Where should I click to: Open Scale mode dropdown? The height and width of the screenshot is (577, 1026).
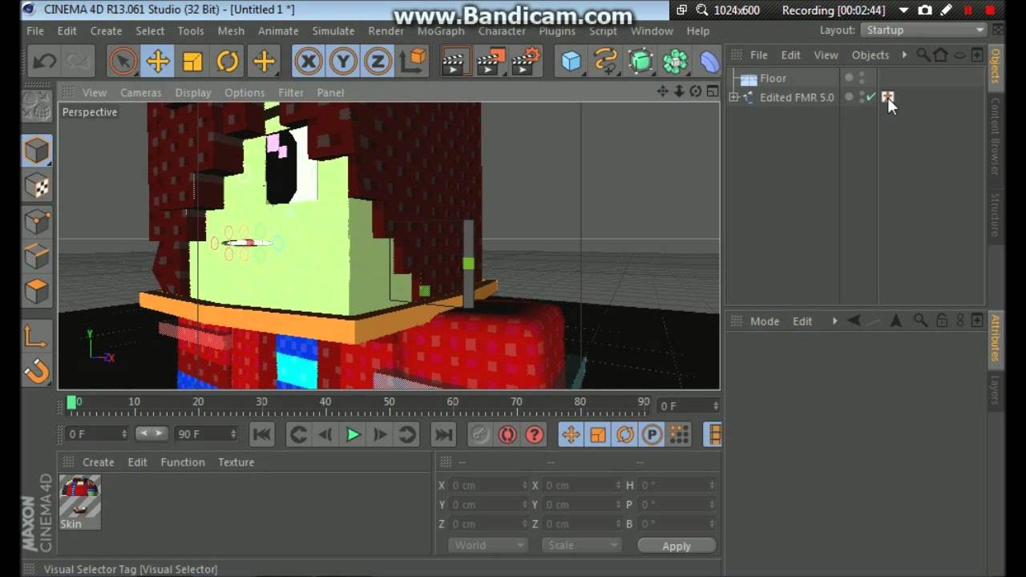[581, 545]
